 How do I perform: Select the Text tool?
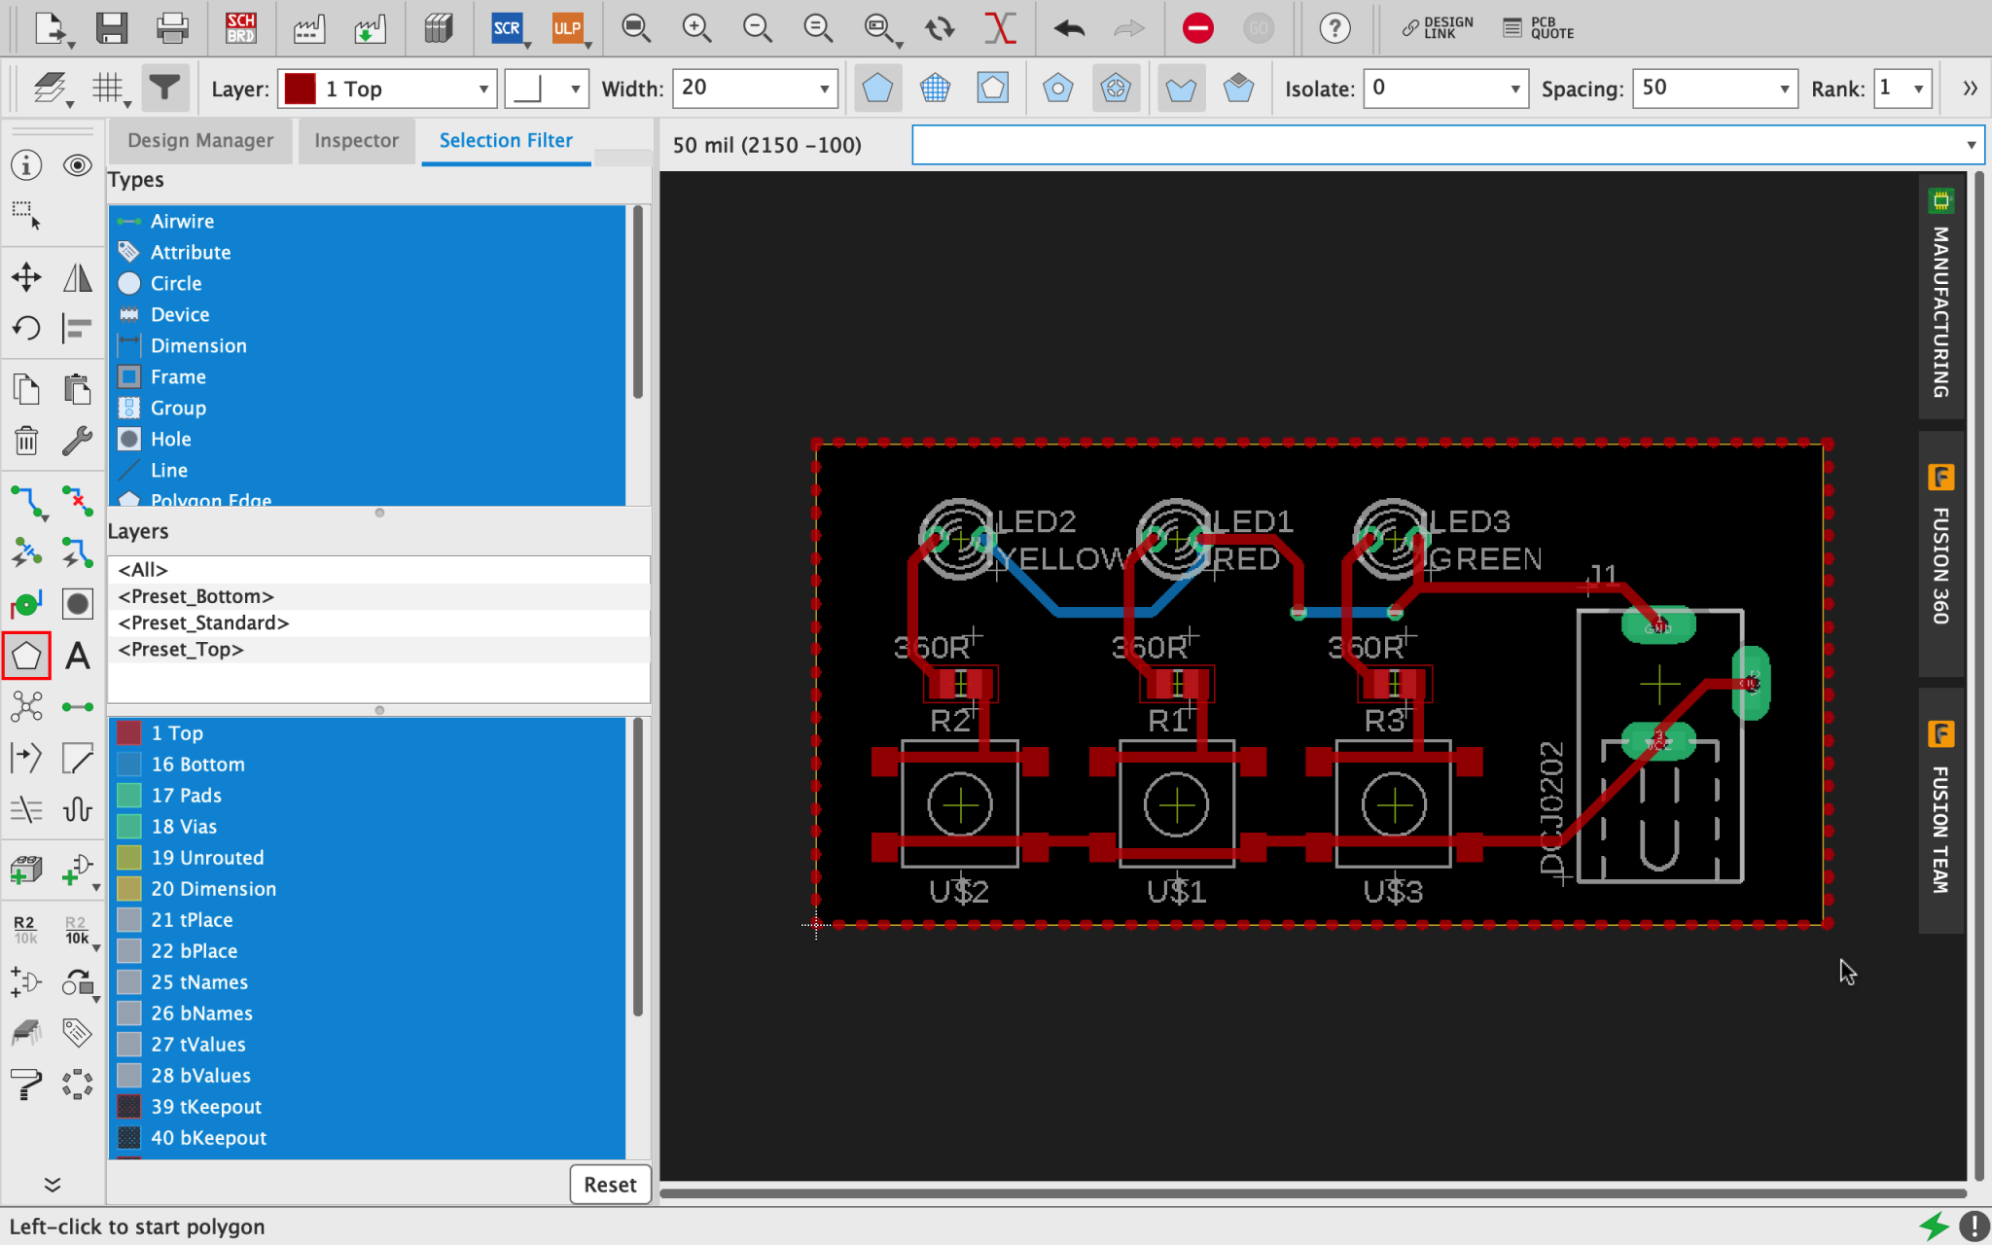coord(78,656)
